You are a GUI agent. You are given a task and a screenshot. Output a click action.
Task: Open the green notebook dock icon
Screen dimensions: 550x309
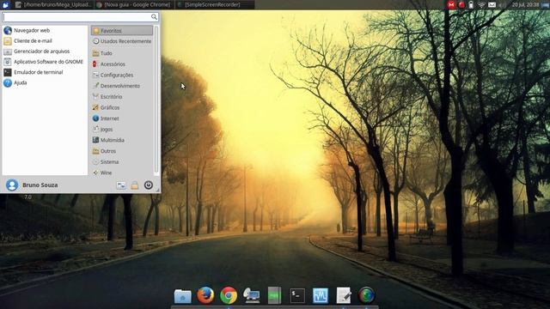pos(275,295)
